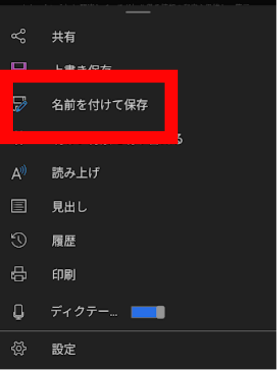Tap the headings document icon
The width and height of the screenshot is (277, 370).
[x=19, y=206]
